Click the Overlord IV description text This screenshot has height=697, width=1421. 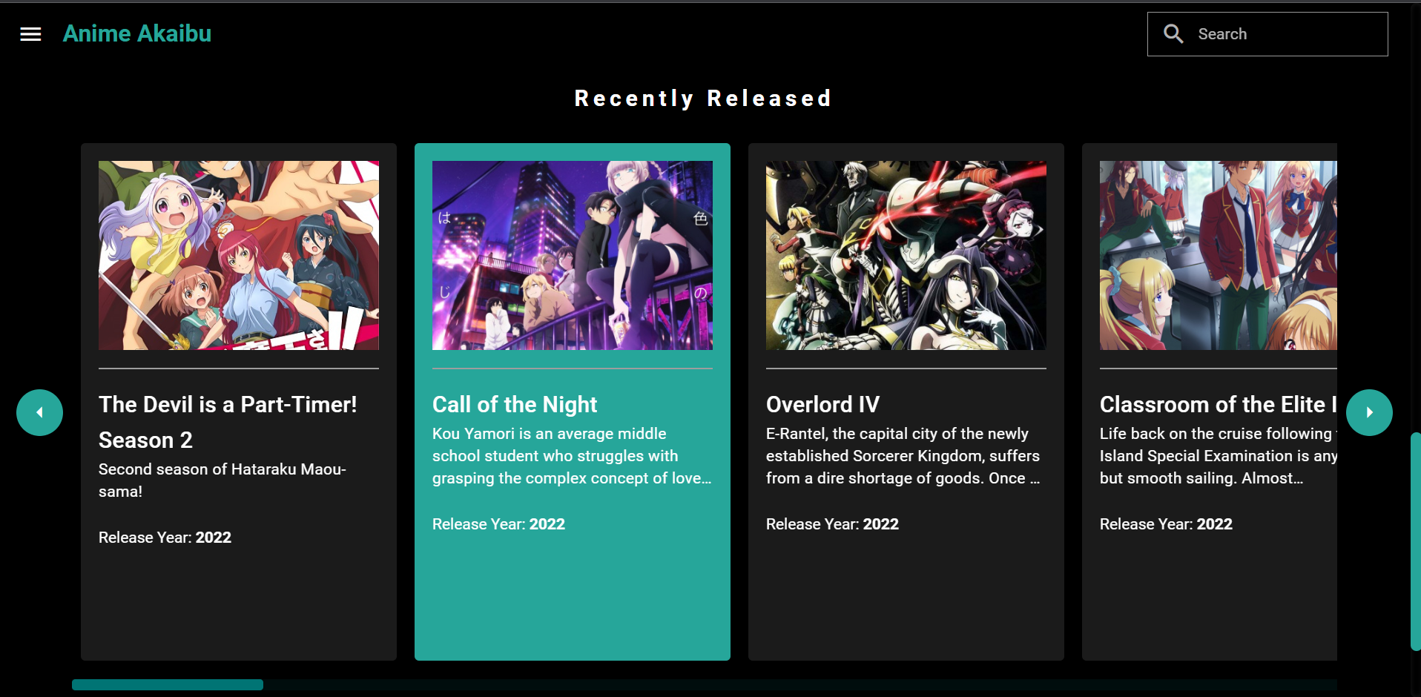903,456
